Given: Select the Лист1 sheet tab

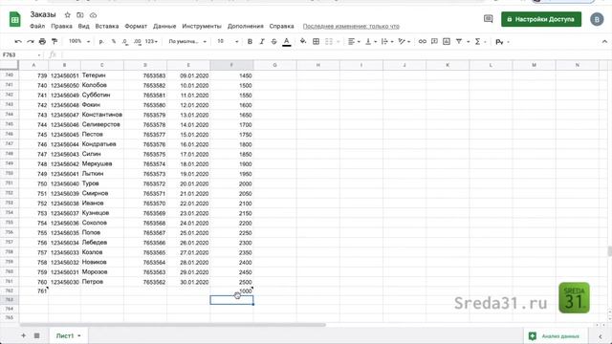Looking at the screenshot, I should click(65, 335).
